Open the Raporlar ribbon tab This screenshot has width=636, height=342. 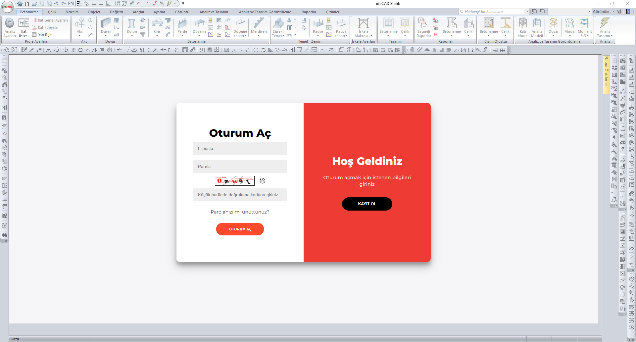(x=309, y=12)
